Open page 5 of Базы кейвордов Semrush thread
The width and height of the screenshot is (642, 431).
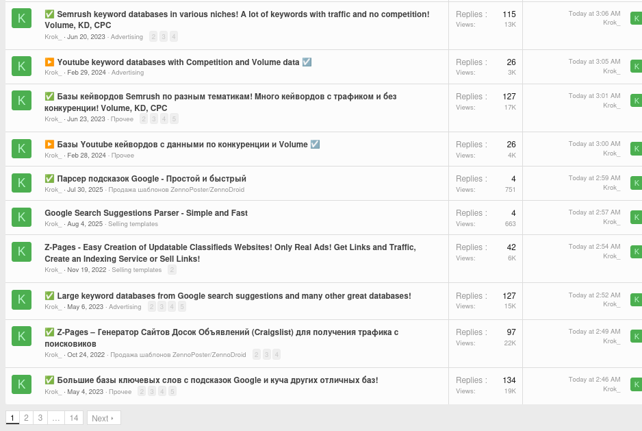pos(174,119)
